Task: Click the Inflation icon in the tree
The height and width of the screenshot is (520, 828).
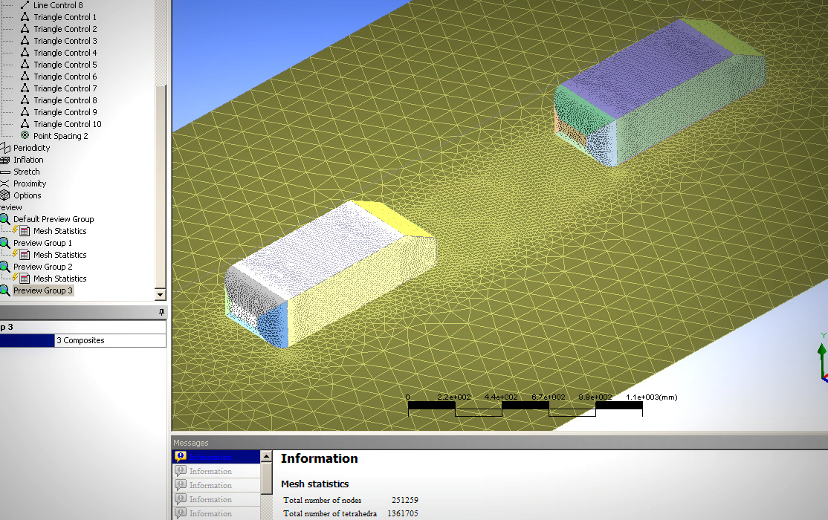Action: pos(5,160)
